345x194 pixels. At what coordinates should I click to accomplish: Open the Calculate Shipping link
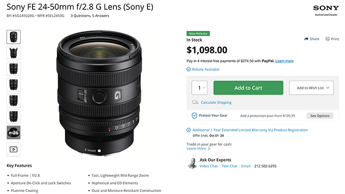pos(216,102)
